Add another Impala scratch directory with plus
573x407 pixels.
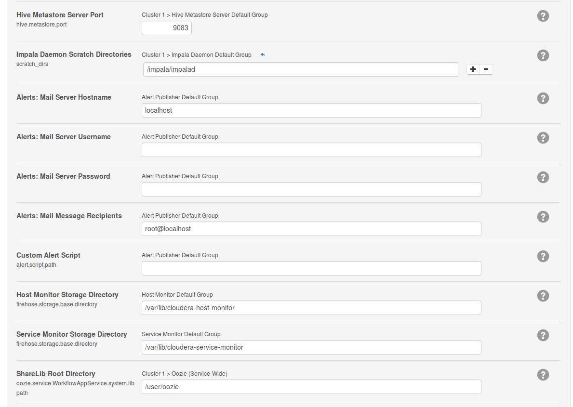(x=473, y=69)
